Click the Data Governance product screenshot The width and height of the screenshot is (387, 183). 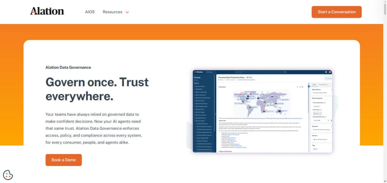pos(262,111)
